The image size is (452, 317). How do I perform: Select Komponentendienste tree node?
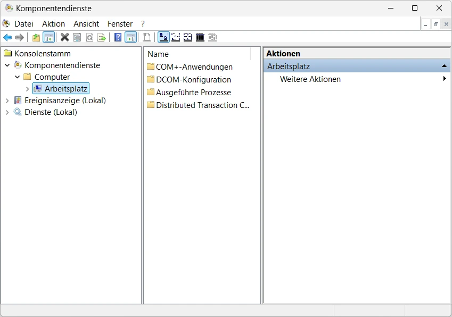(x=62, y=65)
